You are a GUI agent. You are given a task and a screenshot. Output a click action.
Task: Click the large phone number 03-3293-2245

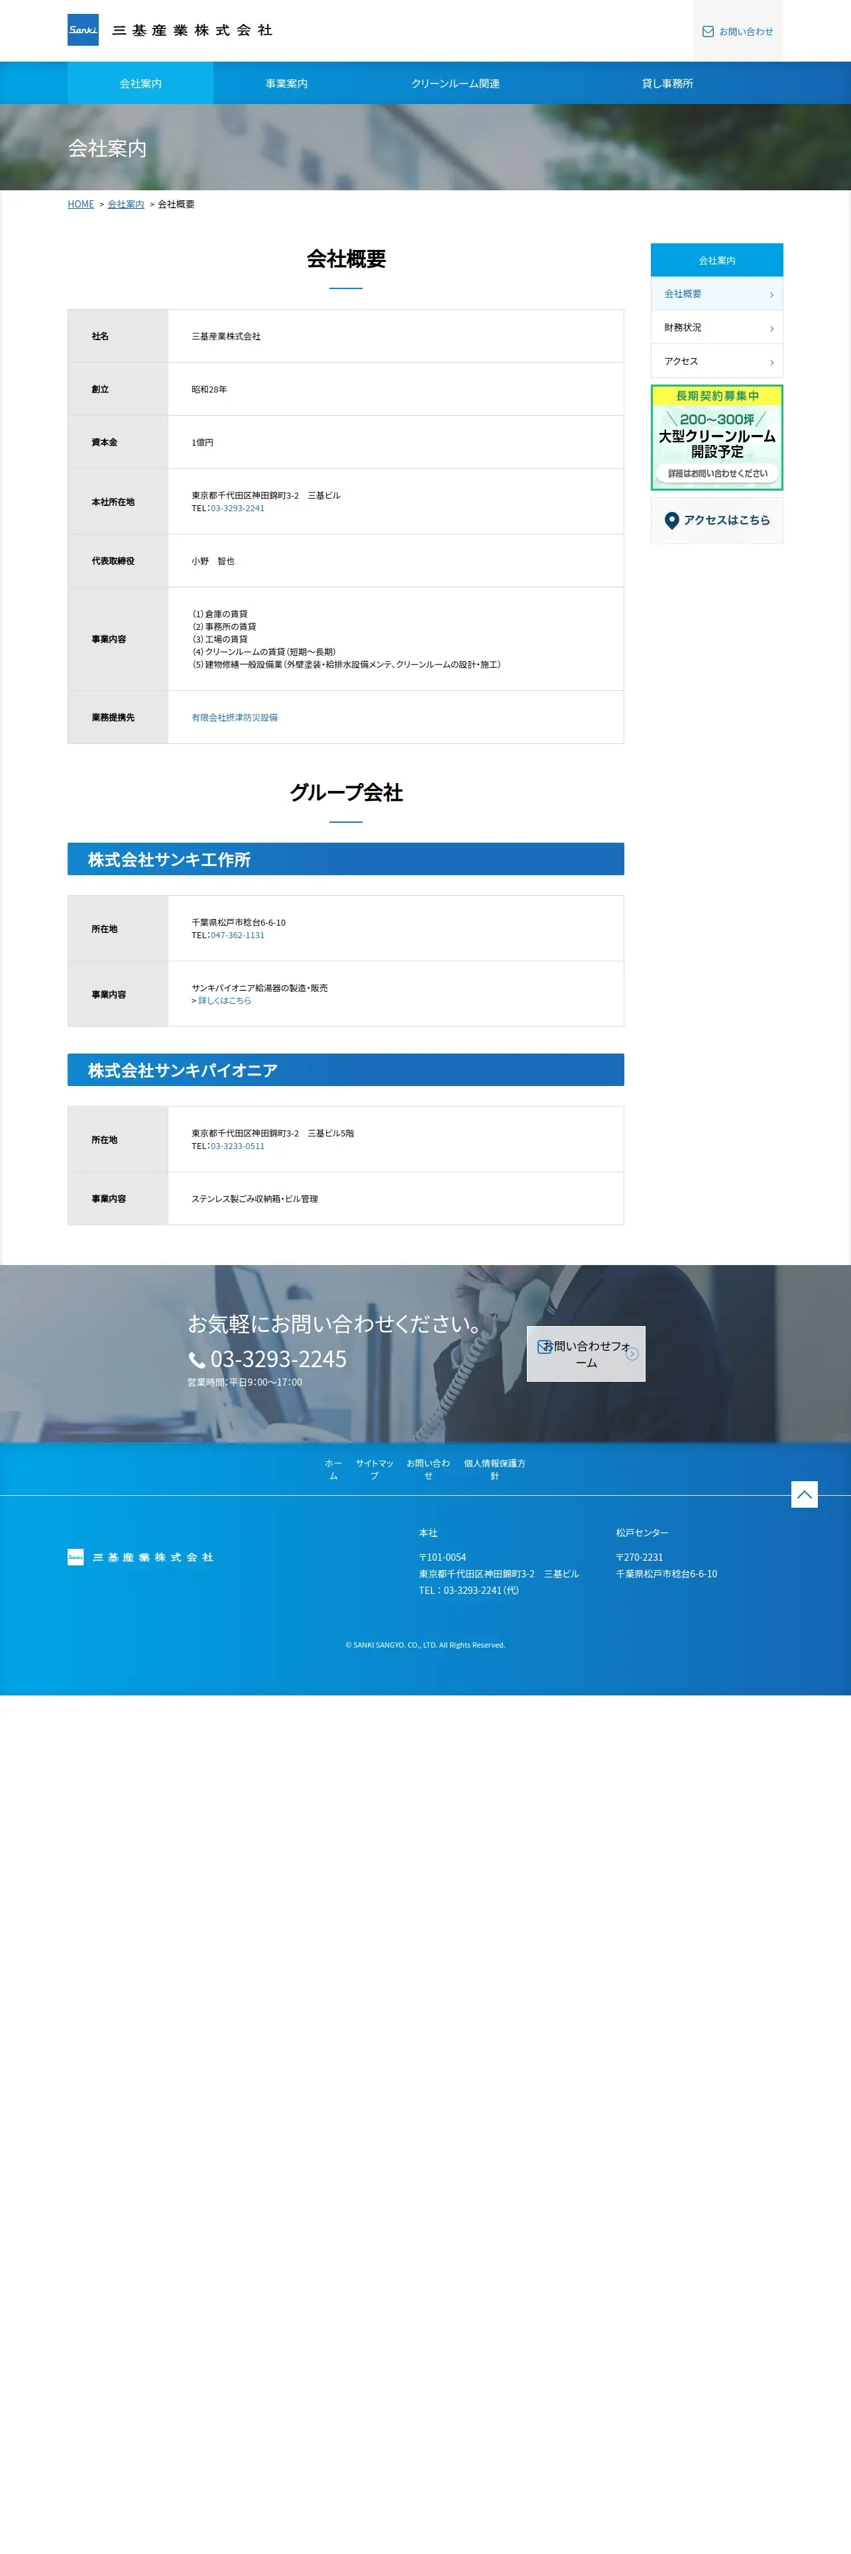tap(278, 1359)
